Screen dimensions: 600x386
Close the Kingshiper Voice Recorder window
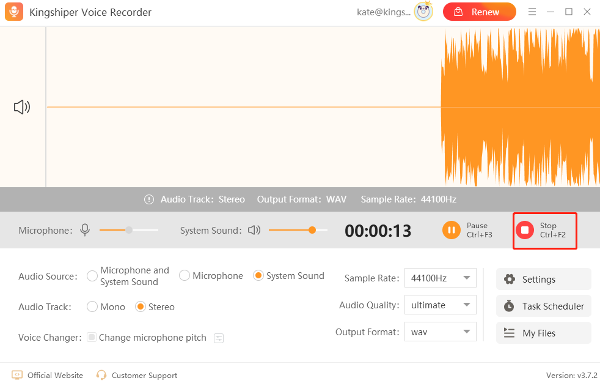point(587,12)
